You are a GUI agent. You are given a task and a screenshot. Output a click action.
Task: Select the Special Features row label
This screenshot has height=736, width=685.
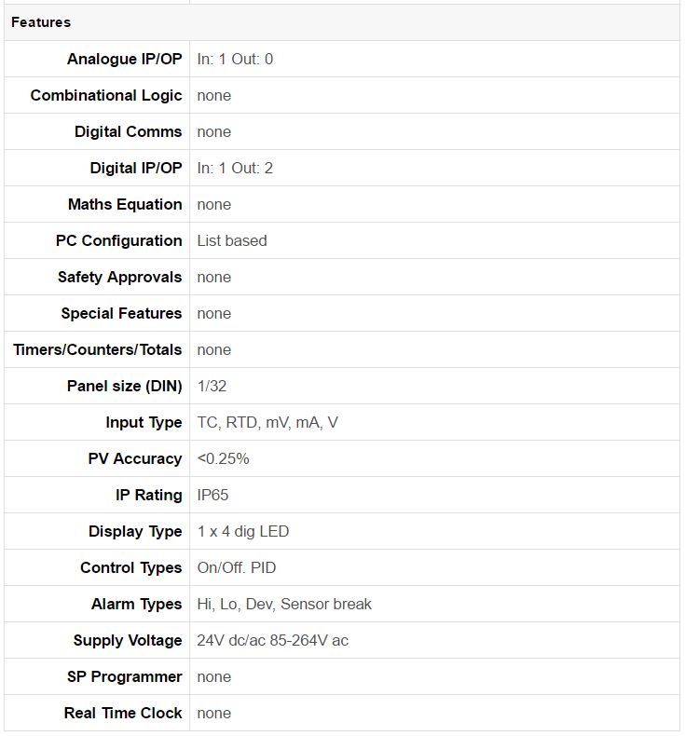tap(121, 313)
